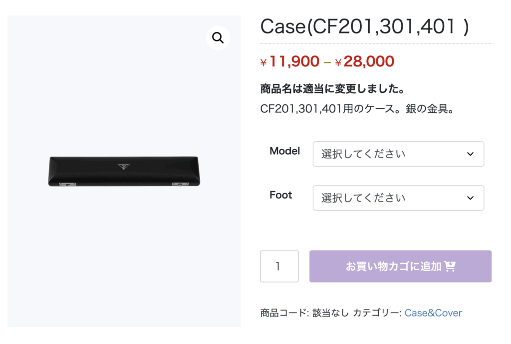Click the triangle logo on the flute case
511x344 pixels.
[124, 167]
